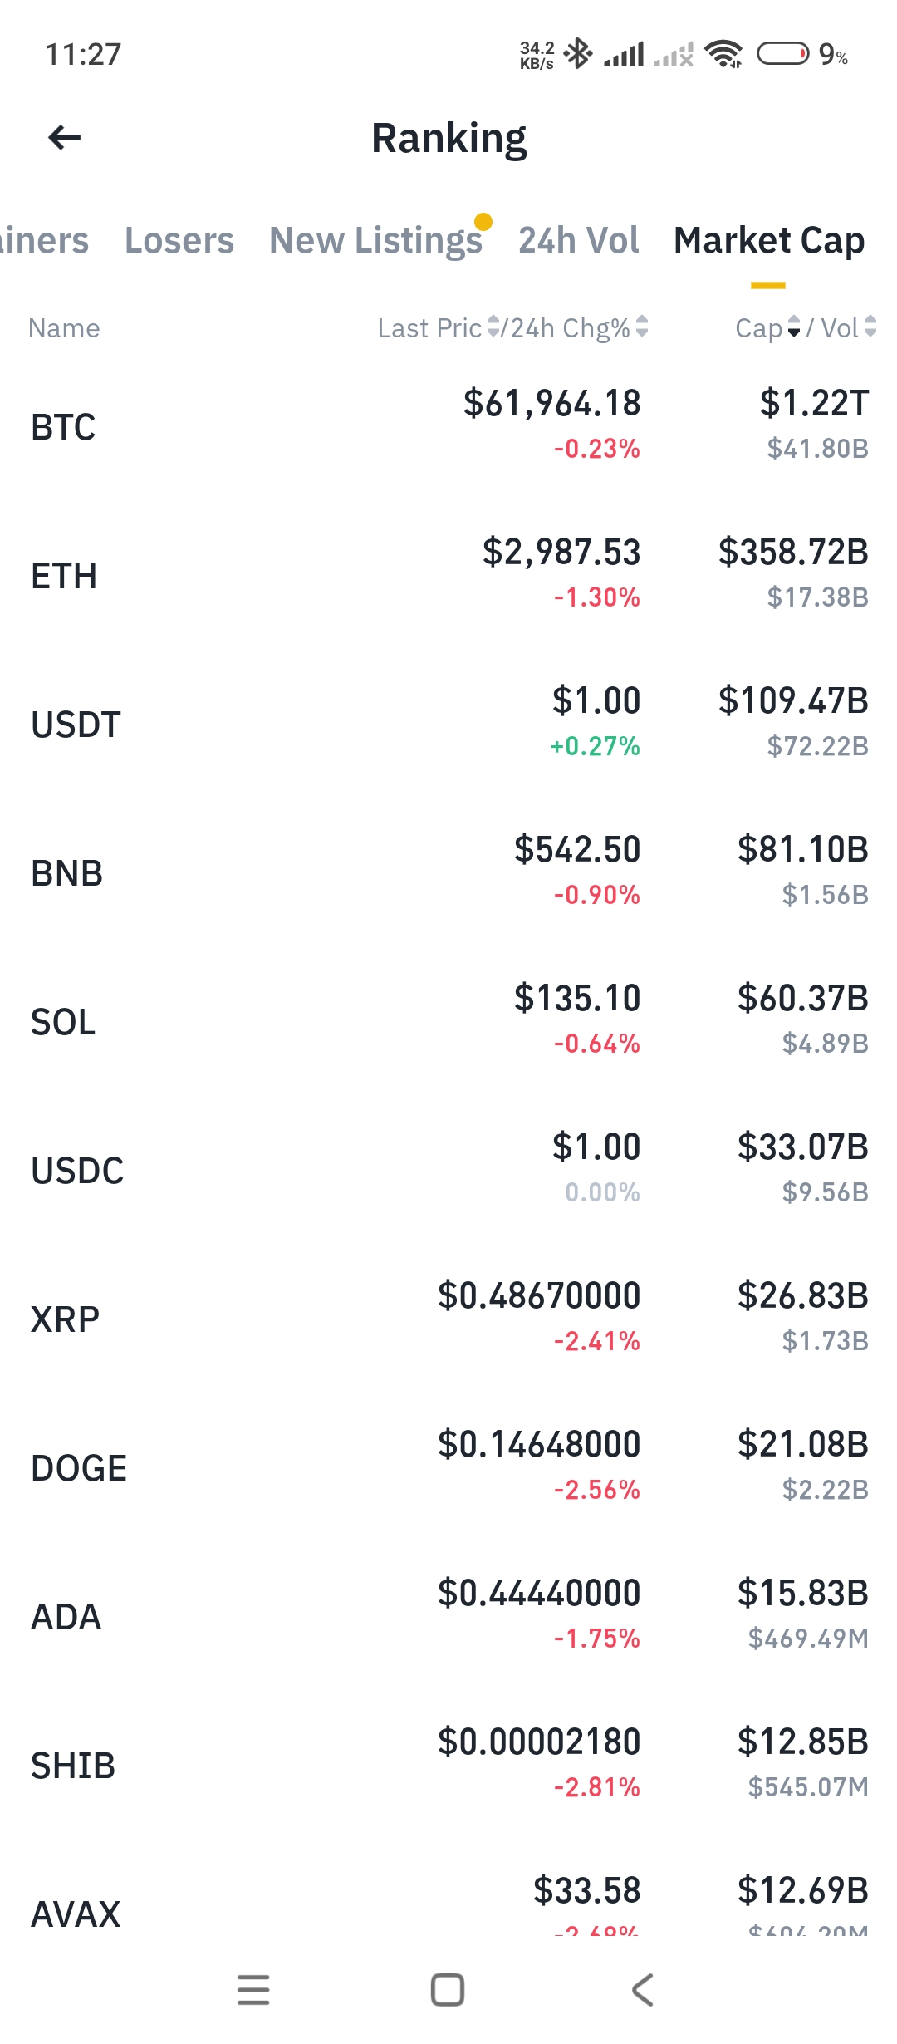
Task: Open the SOL coin entry
Action: point(448,1021)
